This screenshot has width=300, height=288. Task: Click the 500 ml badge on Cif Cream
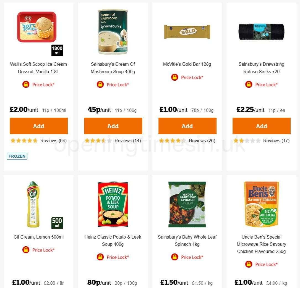tap(57, 223)
